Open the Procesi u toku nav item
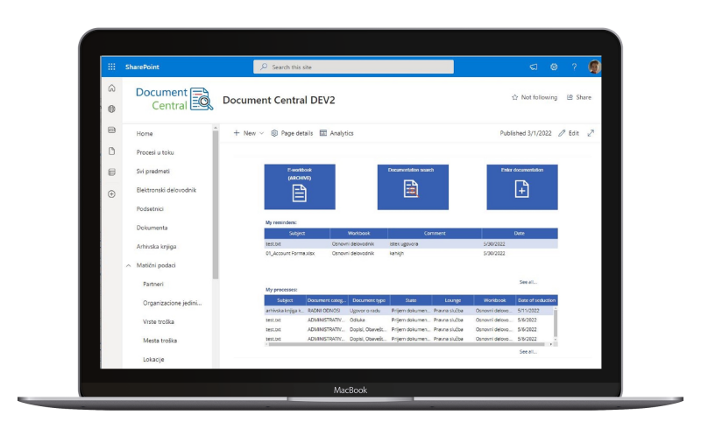Image resolution: width=701 pixels, height=436 pixels. (x=155, y=152)
